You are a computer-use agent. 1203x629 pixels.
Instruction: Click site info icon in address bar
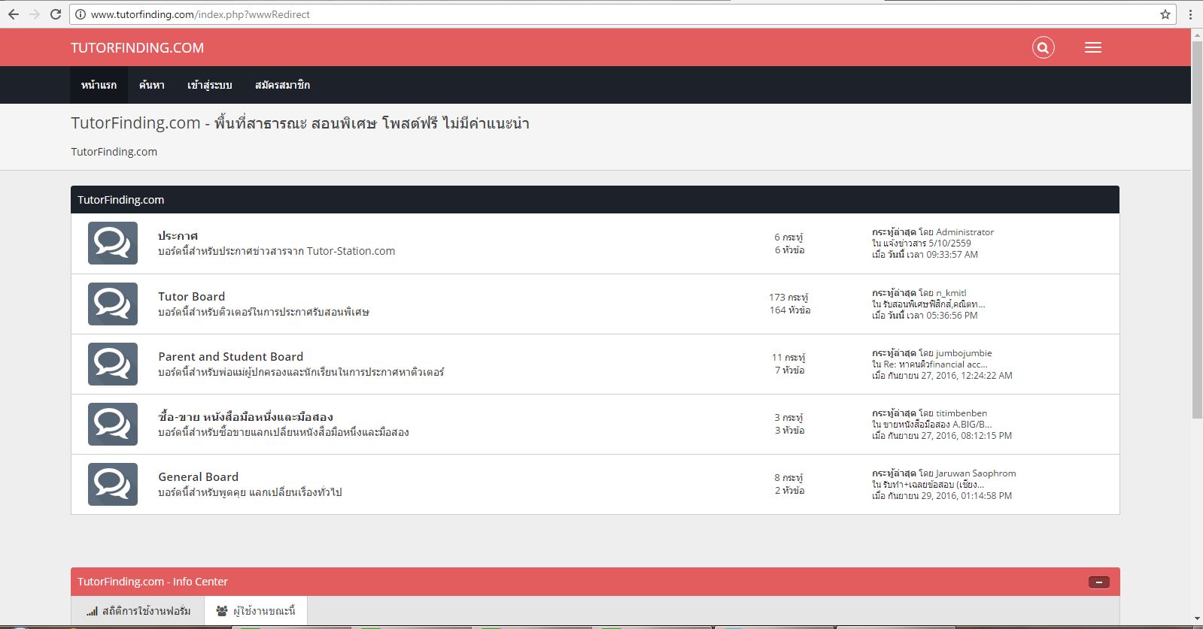pyautogui.click(x=81, y=14)
